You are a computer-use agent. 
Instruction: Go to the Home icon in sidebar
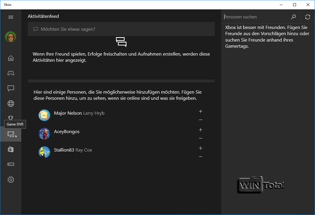click(11, 58)
